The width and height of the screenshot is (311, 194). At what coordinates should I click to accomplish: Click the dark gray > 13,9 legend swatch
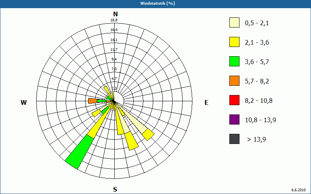234,139
